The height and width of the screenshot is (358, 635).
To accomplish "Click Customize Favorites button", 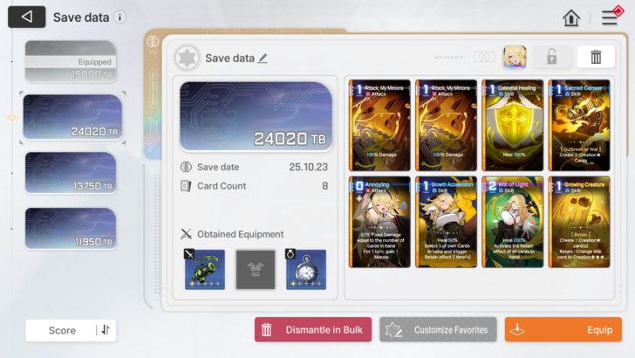I will [438, 329].
